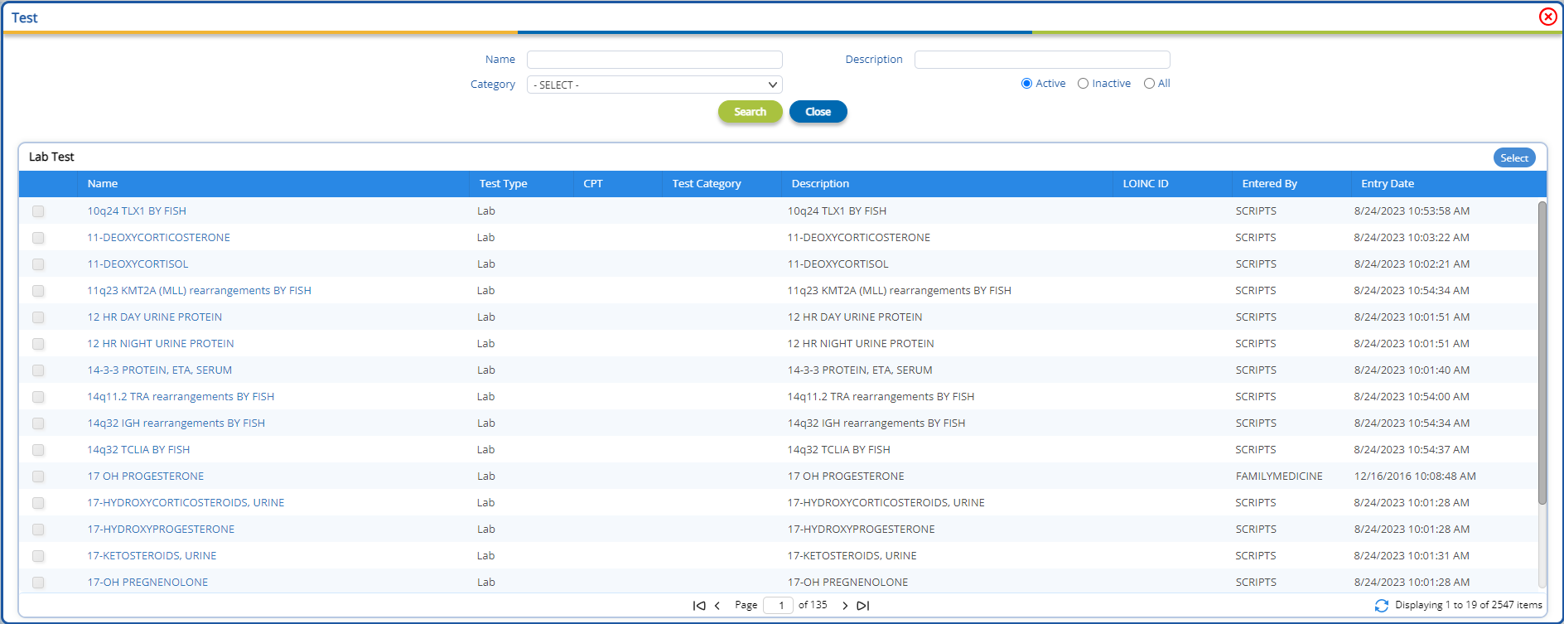Close the Test dialog with red X icon
Screen dimensions: 1564x624
[1547, 17]
